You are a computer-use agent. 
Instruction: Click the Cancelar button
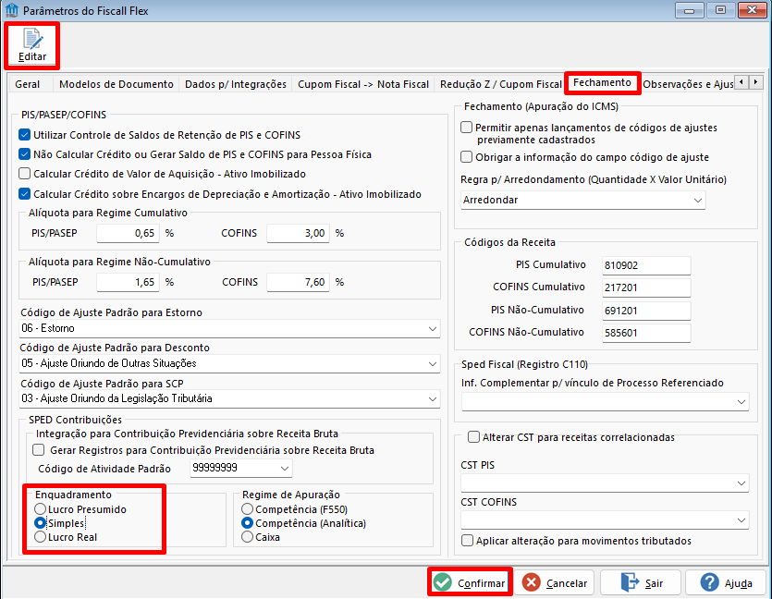[555, 582]
